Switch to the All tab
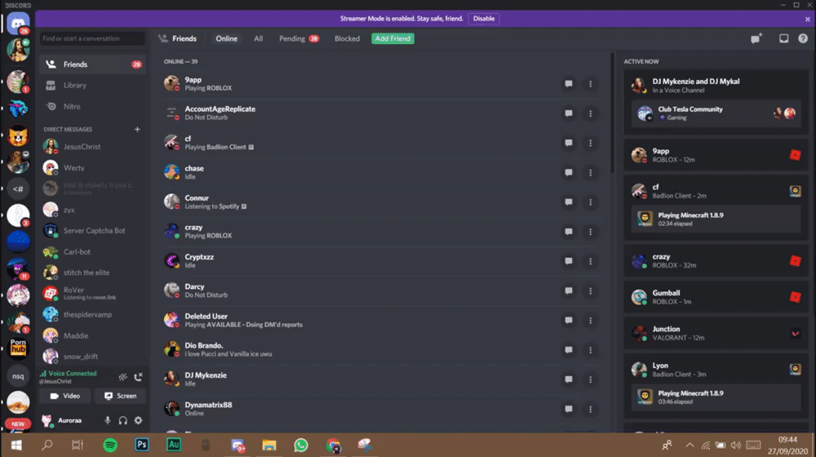 point(258,38)
